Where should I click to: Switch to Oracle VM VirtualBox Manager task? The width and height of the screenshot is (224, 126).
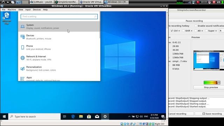pyautogui.click(x=91, y=2)
